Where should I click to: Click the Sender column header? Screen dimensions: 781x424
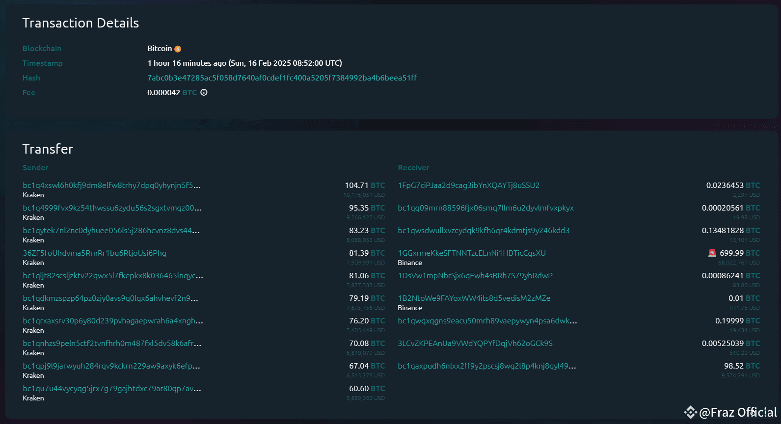[35, 168]
